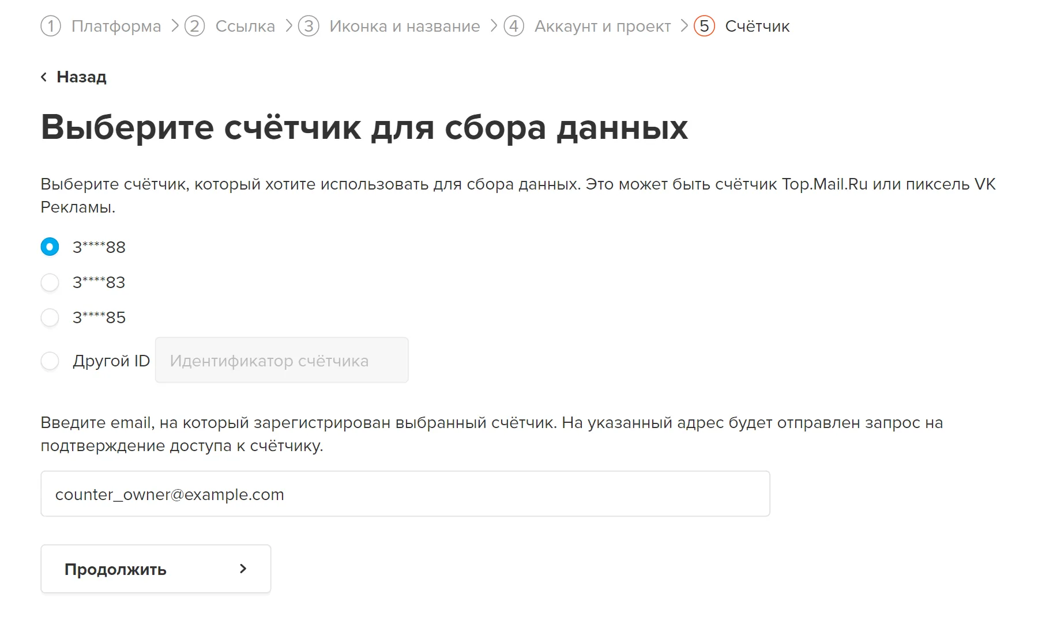Open the Ссылка step

(x=245, y=26)
